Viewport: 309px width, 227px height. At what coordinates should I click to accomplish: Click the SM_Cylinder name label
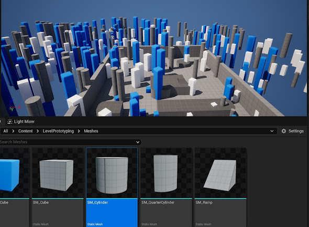coord(97,202)
